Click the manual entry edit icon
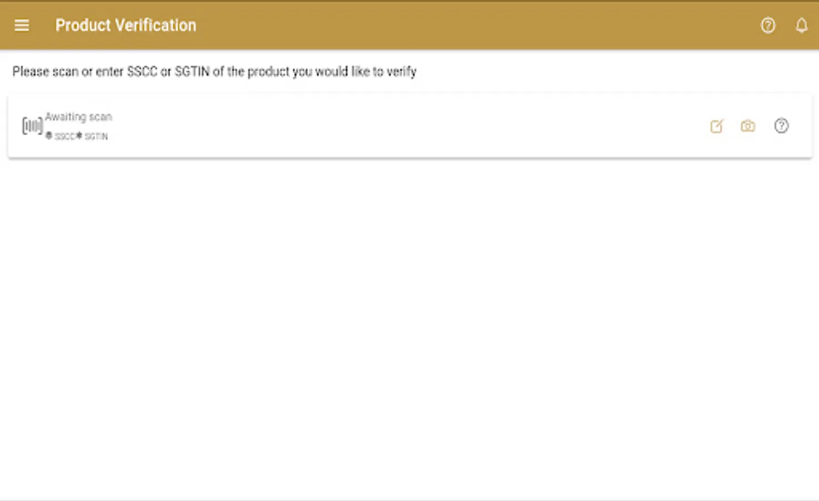Image resolution: width=819 pixels, height=501 pixels. point(717,126)
